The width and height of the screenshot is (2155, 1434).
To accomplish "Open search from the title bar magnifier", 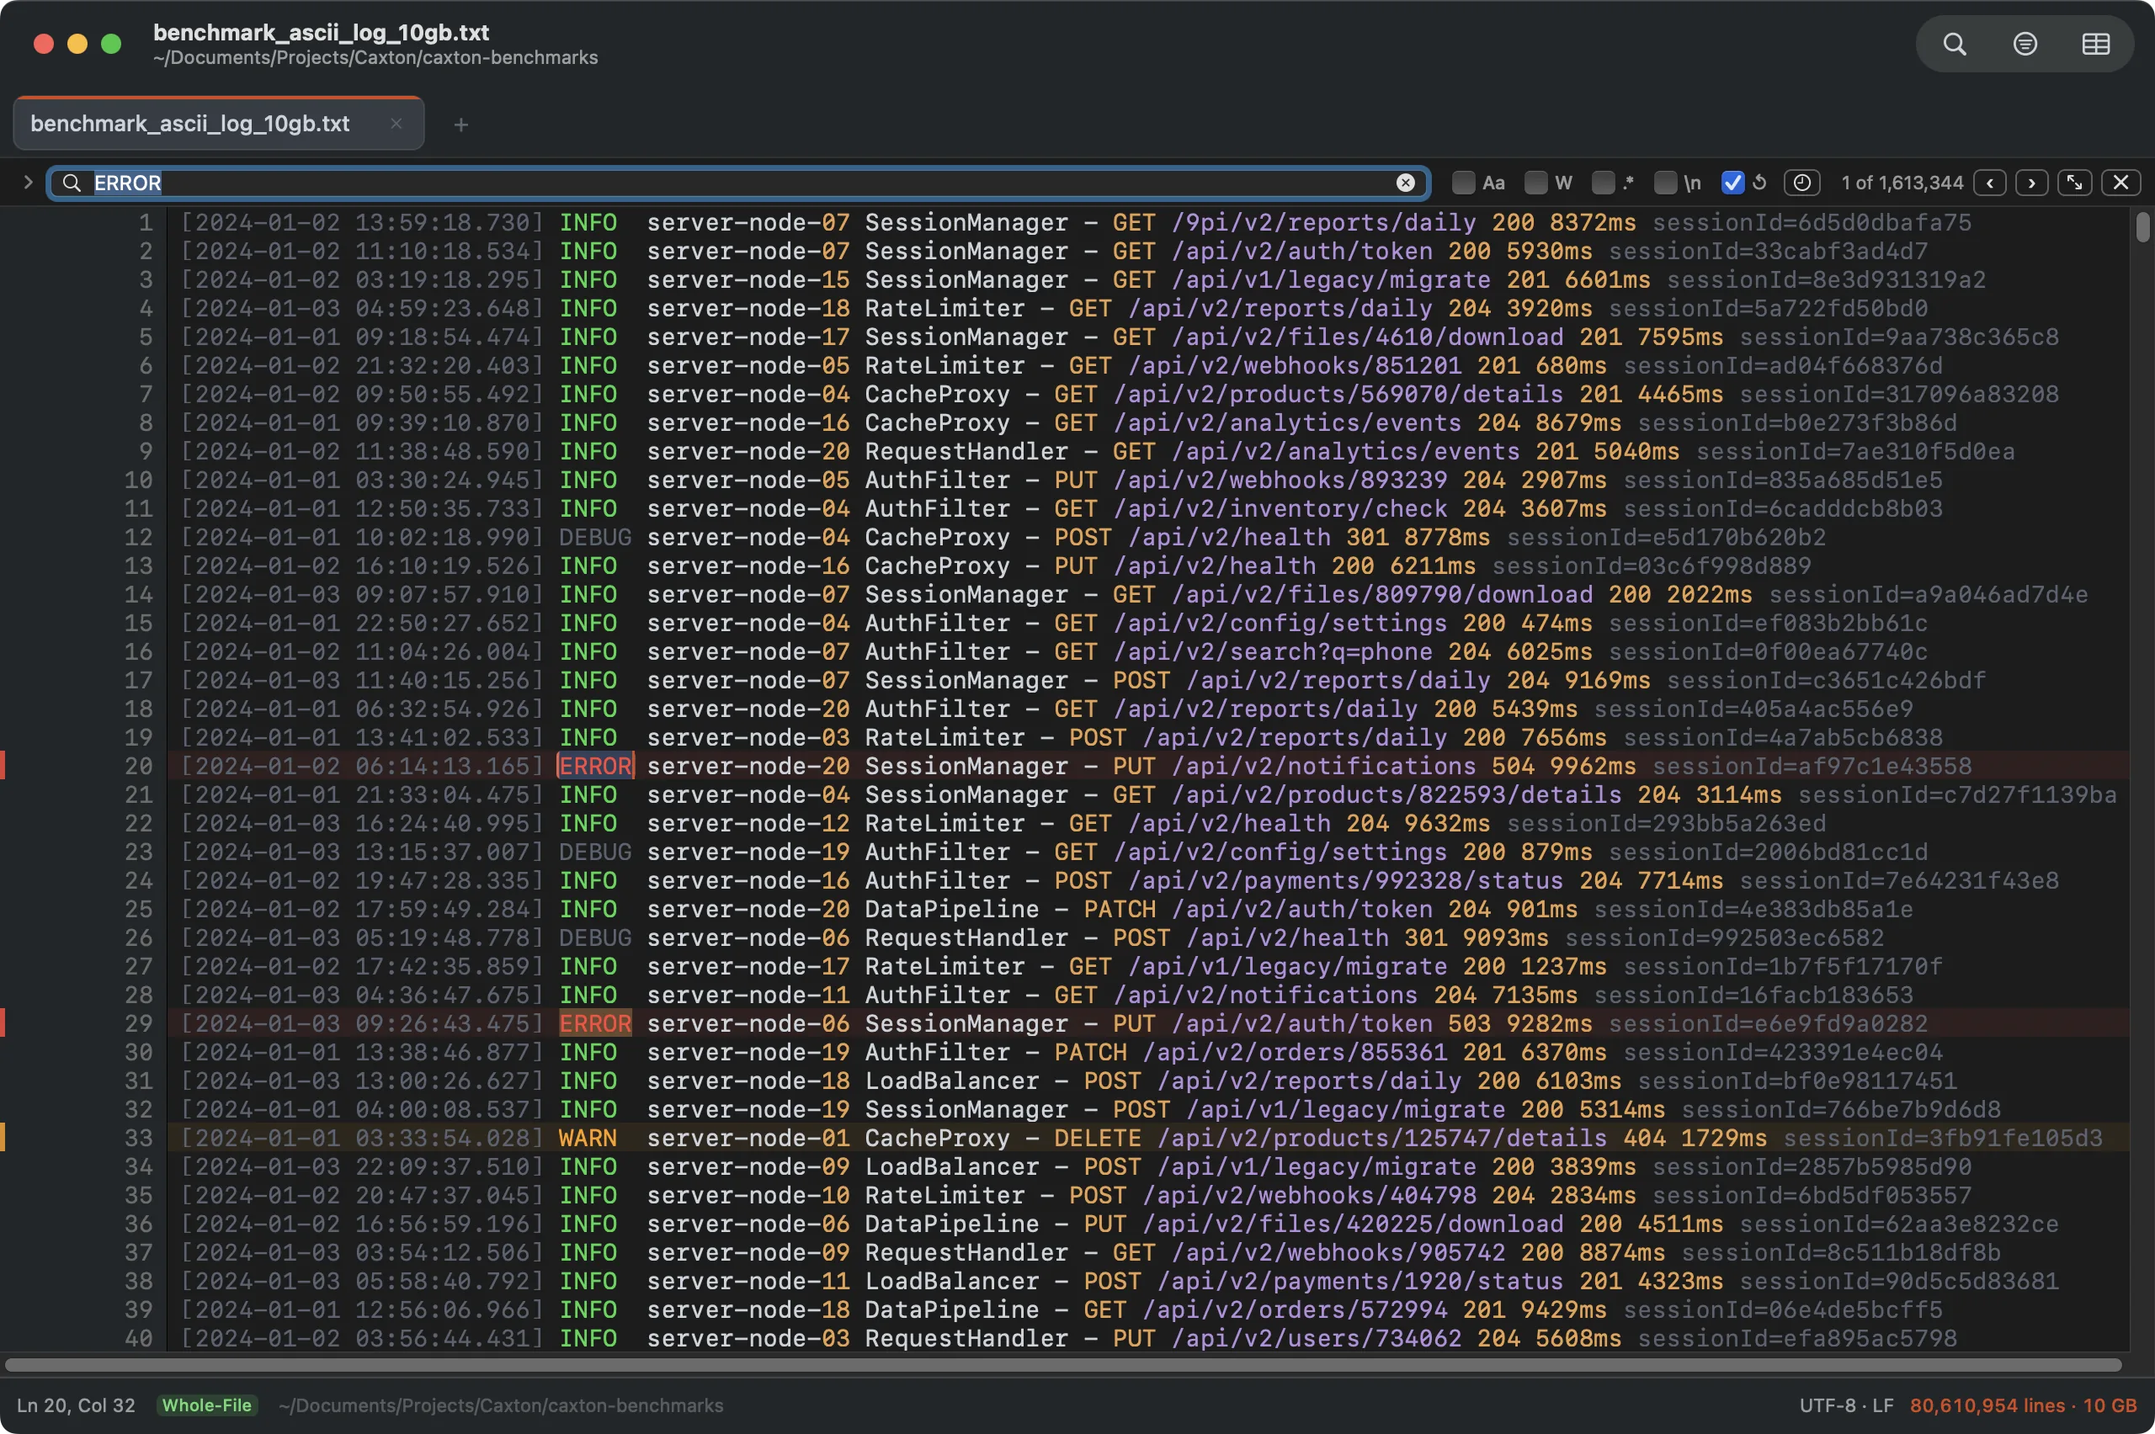I will pos(1954,44).
